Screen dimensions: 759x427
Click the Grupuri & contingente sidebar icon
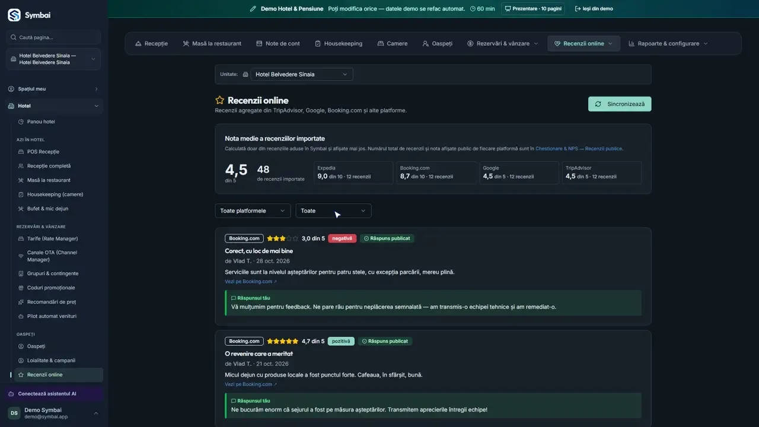coord(21,273)
